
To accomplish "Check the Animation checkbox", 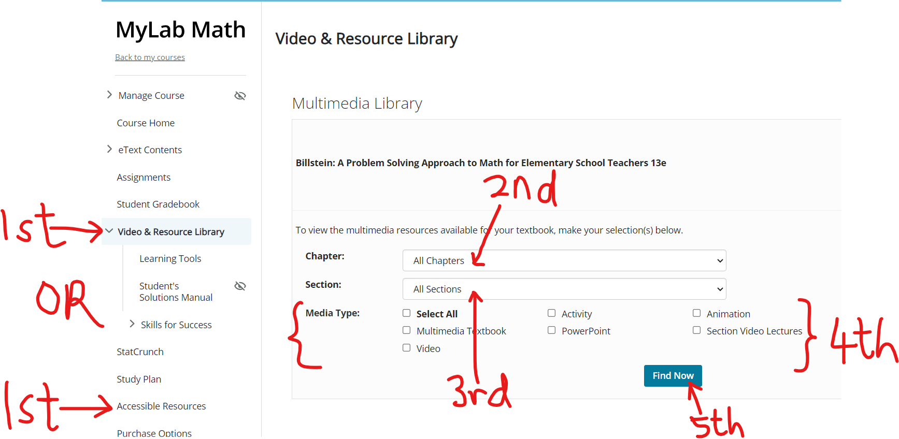I will [x=697, y=313].
